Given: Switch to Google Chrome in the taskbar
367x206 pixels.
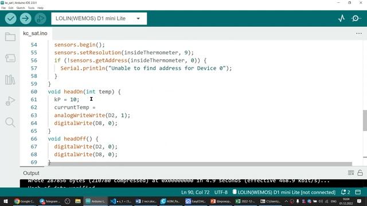Looking at the screenshot, I should (x=24, y=201).
